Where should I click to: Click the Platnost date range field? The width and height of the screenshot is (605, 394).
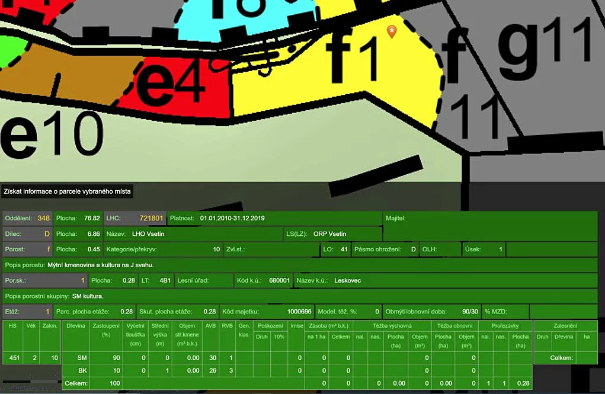coord(232,218)
